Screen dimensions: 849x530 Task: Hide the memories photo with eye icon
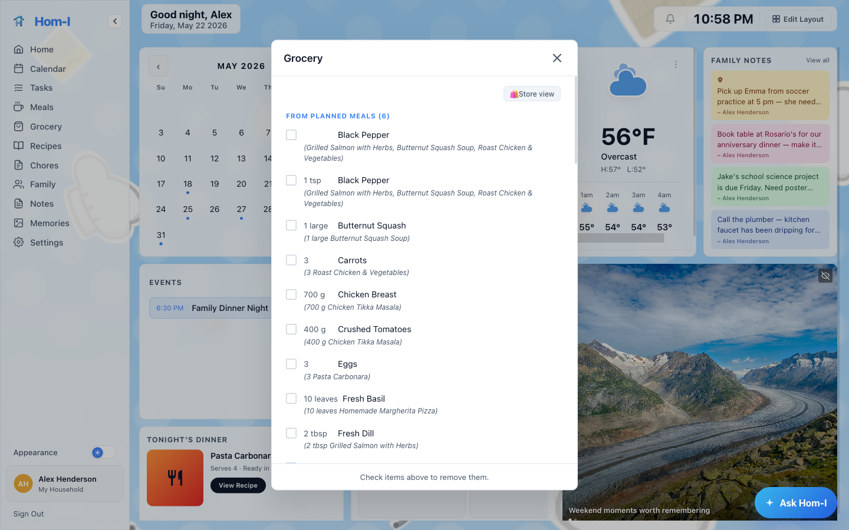(x=825, y=276)
